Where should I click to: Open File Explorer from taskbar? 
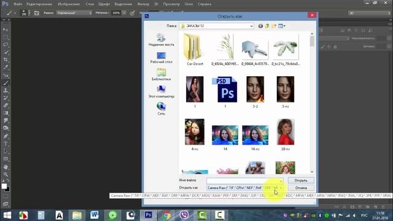pos(77,215)
